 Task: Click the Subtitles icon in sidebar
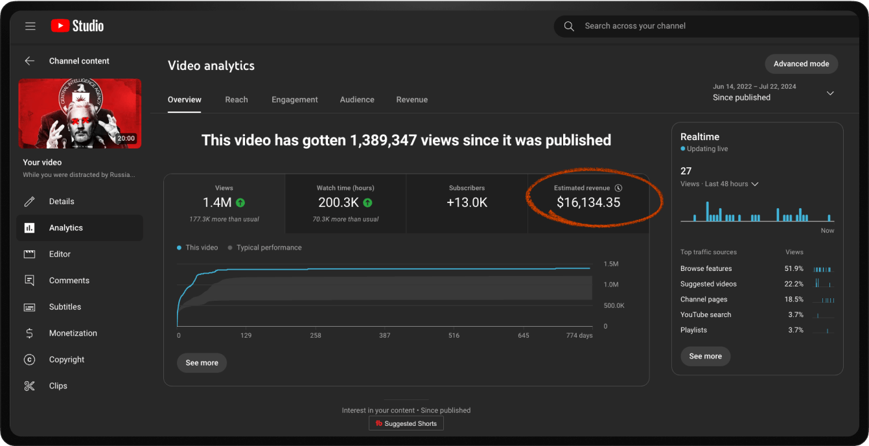point(29,307)
